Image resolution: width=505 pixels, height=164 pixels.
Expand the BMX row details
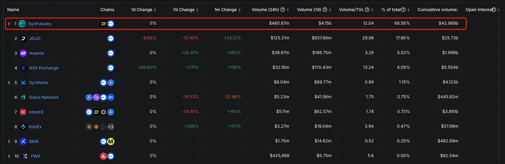pos(9,141)
